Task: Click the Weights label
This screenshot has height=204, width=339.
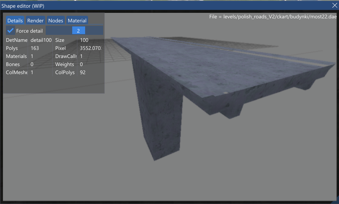Action: pyautogui.click(x=64, y=64)
